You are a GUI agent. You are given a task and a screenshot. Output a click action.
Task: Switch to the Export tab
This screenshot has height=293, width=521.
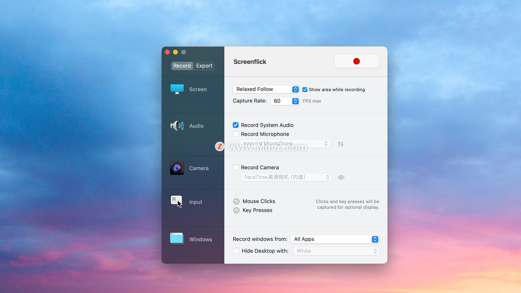204,66
